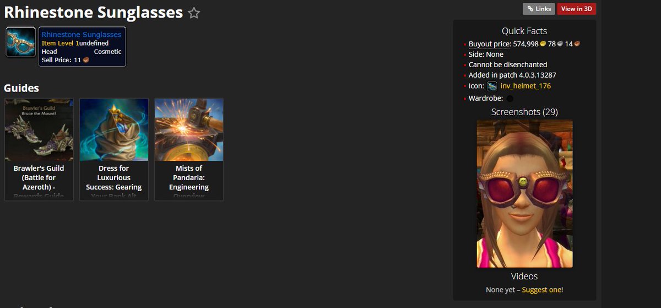Click the View in 3D button
The height and width of the screenshot is (308, 661).
[577, 9]
